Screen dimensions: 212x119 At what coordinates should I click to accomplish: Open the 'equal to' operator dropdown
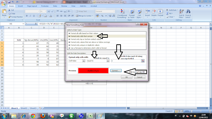(108, 61)
